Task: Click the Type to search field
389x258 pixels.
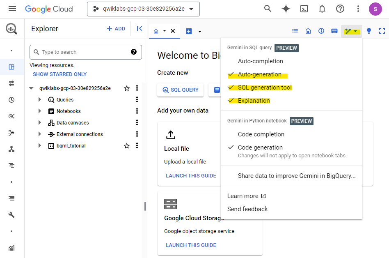Action: (86, 52)
